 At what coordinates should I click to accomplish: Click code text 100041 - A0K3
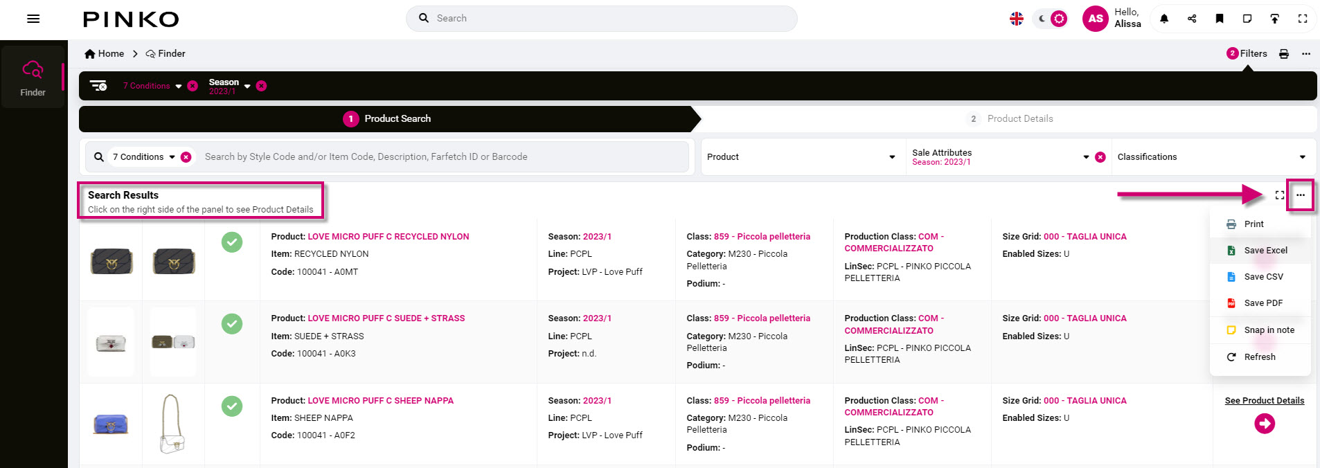[x=326, y=354]
